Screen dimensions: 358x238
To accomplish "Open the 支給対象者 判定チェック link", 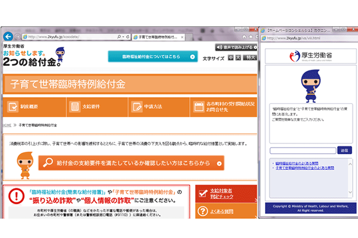I will [x=222, y=193].
